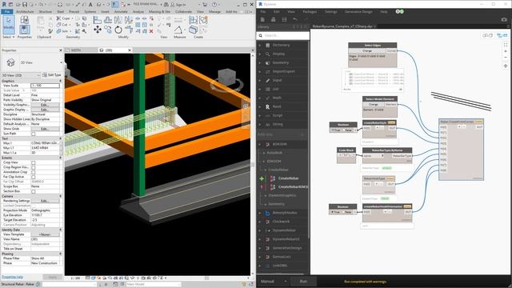Open the Select dropdown under Modify
This screenshot has width=512, height=288.
tap(9, 37)
